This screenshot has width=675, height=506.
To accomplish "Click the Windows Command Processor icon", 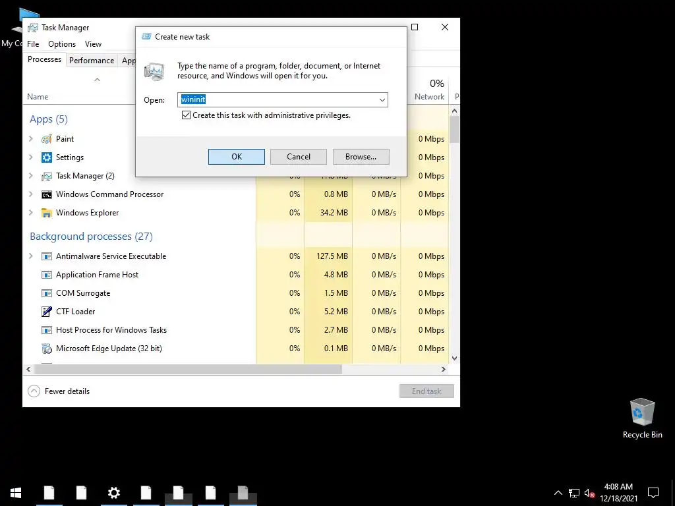I will pyautogui.click(x=47, y=194).
